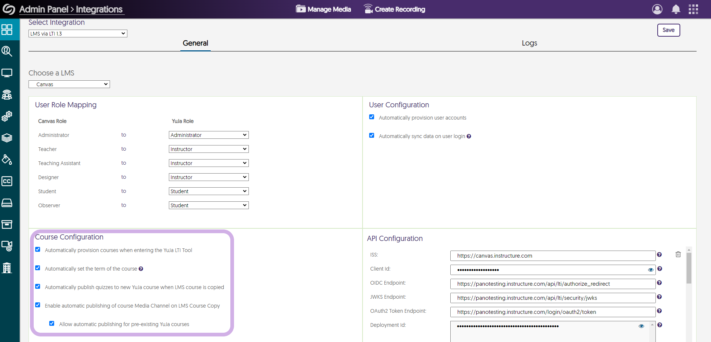Open Manage Media from the top bar
Screen dimensions: 711x342
[323, 9]
